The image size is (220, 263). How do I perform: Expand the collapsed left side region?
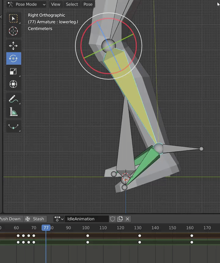coord(1,17)
